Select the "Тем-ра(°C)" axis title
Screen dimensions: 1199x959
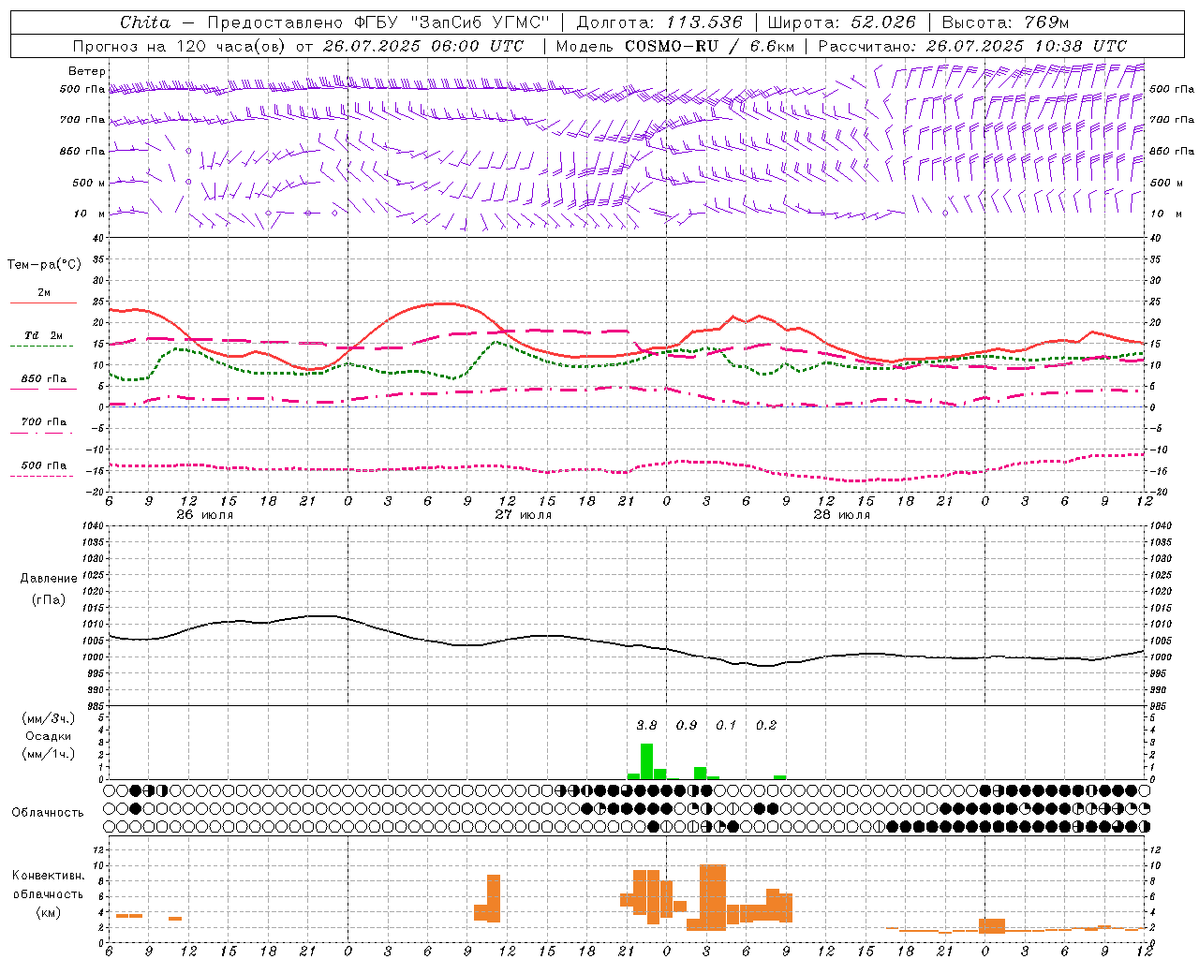pos(44,265)
